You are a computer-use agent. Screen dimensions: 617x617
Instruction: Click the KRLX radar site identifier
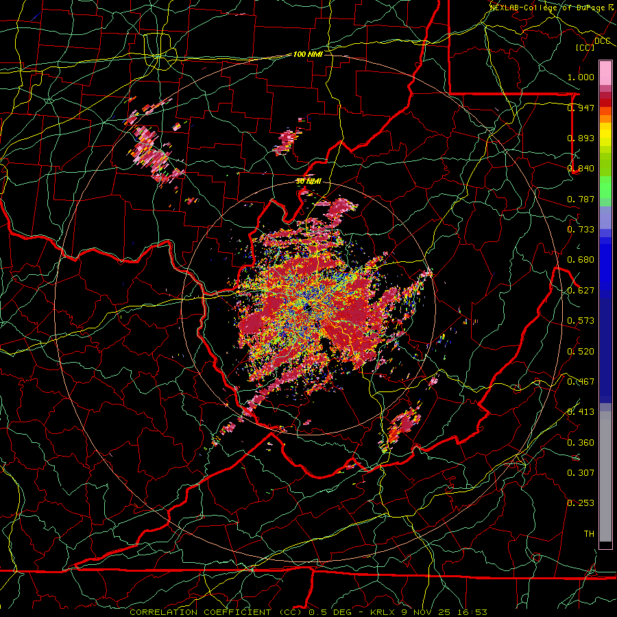pos(383,612)
